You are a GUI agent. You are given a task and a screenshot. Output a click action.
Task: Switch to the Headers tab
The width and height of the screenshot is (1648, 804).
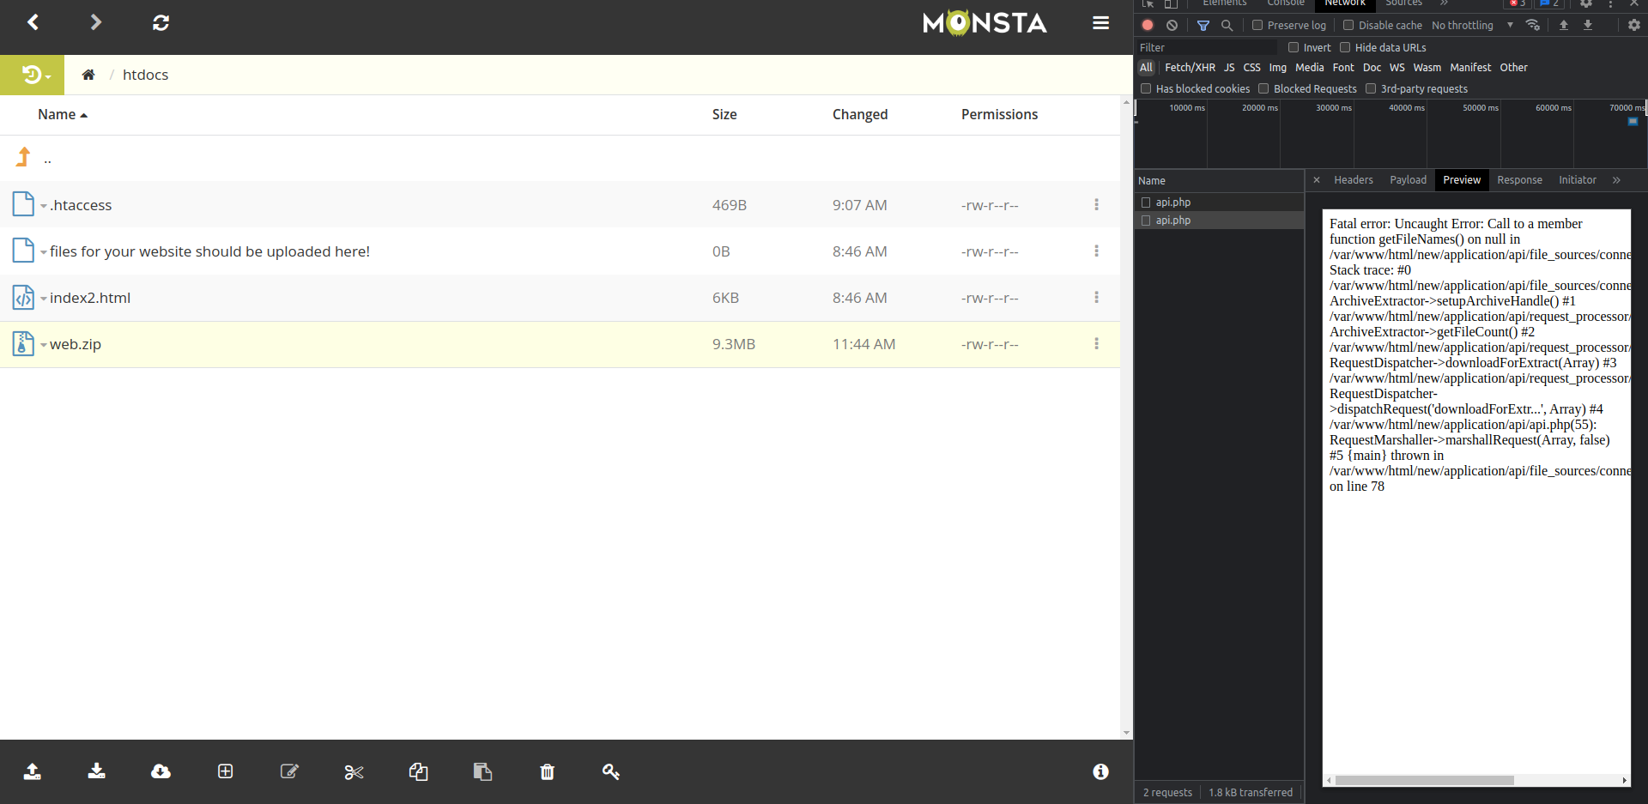[1353, 180]
